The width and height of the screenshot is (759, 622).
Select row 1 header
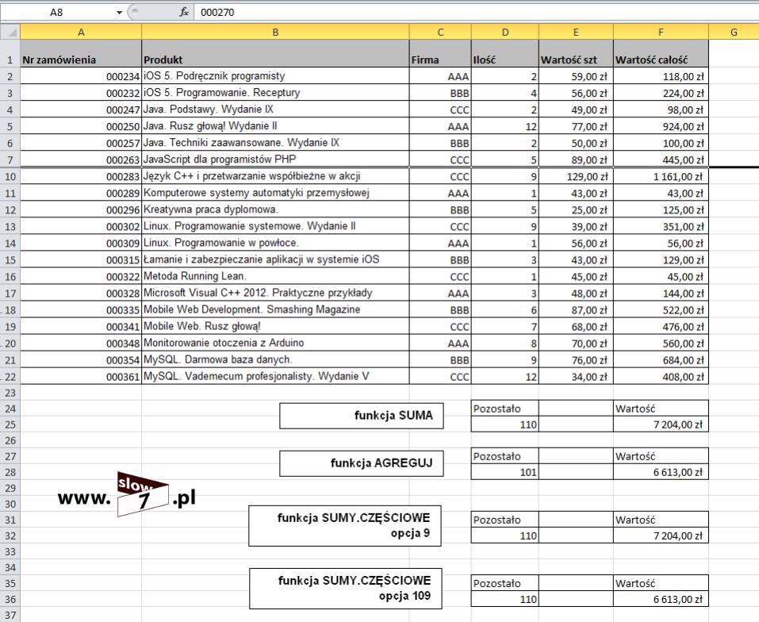10,54
